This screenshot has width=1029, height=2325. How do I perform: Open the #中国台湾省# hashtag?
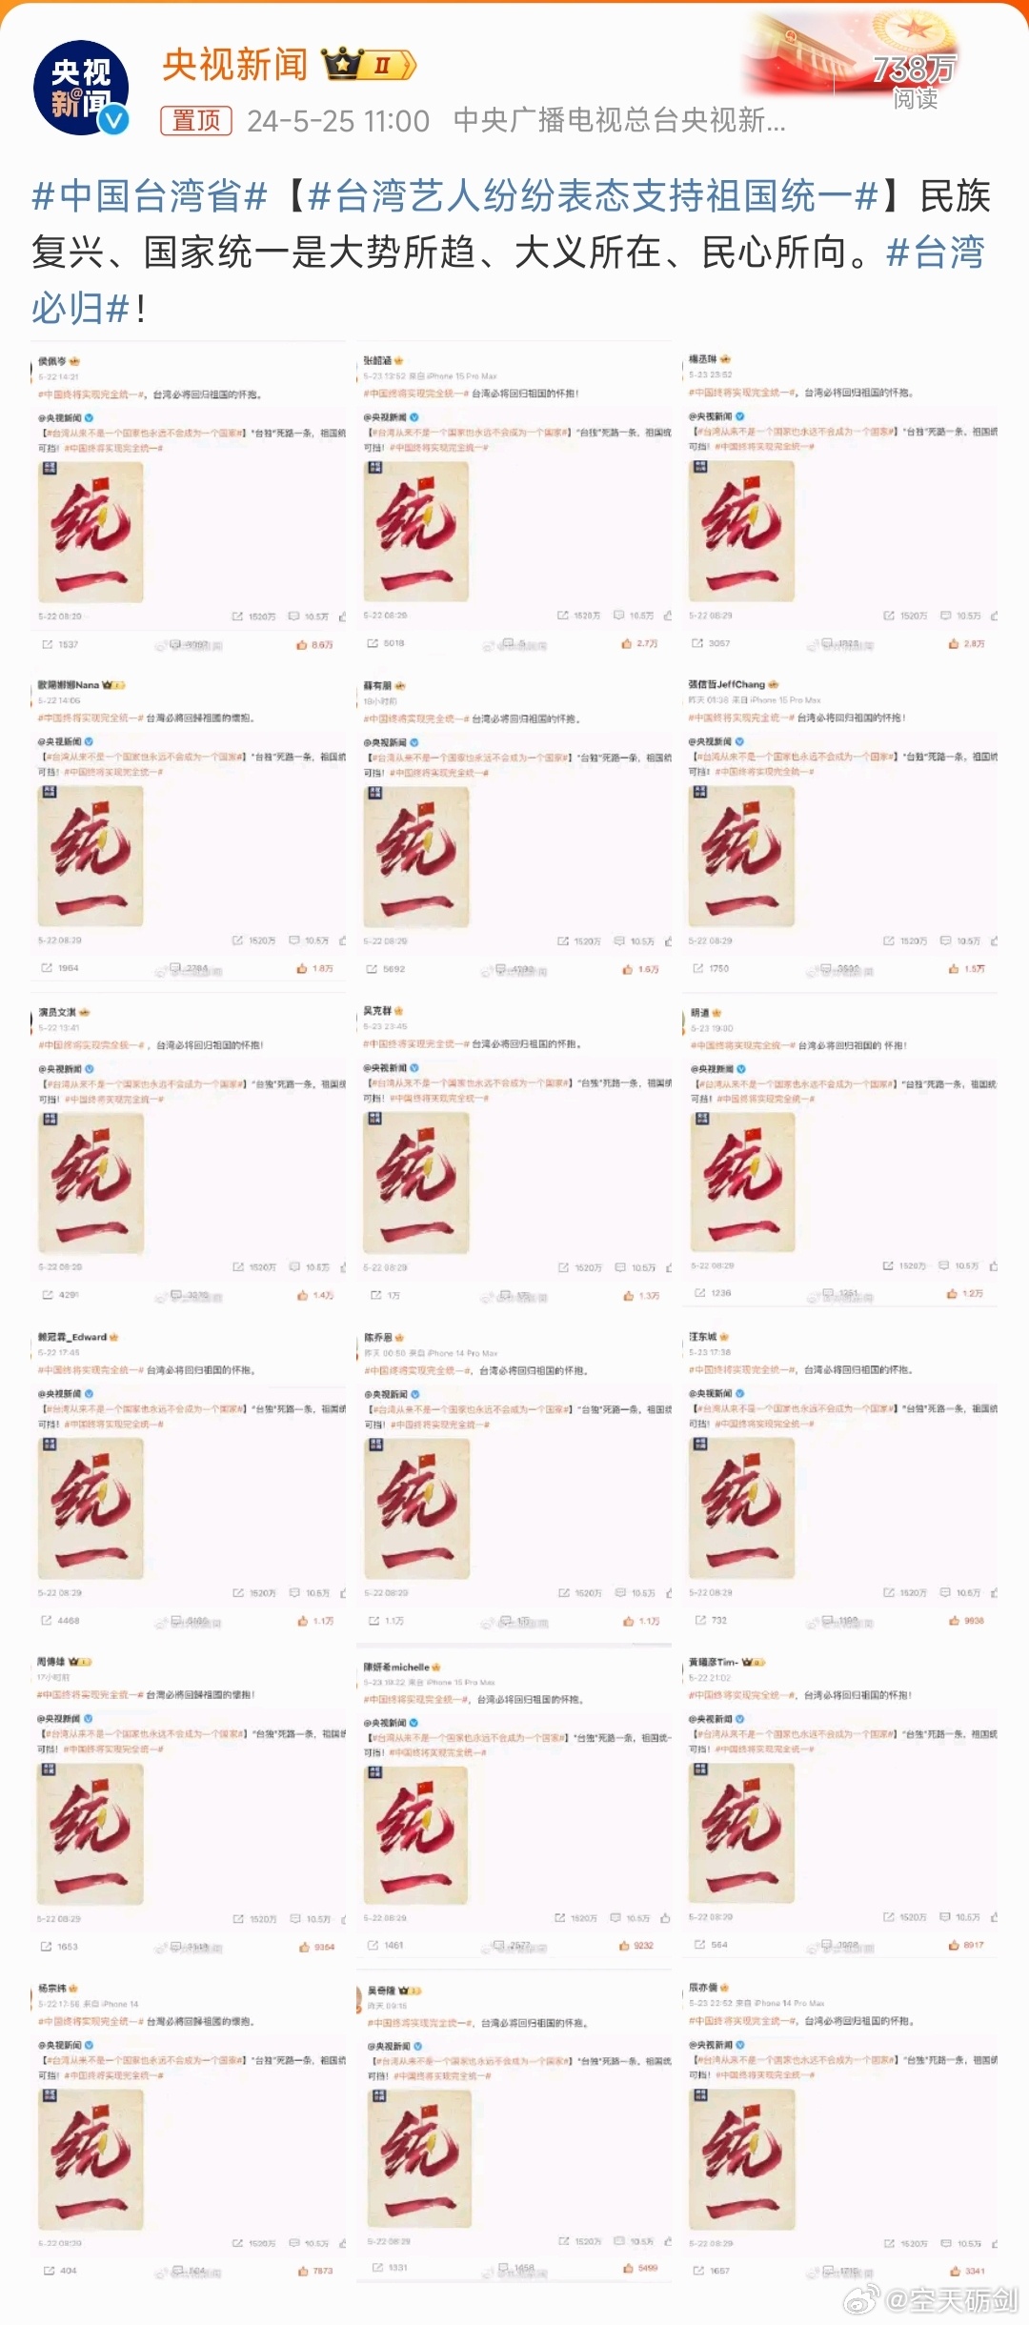[149, 196]
